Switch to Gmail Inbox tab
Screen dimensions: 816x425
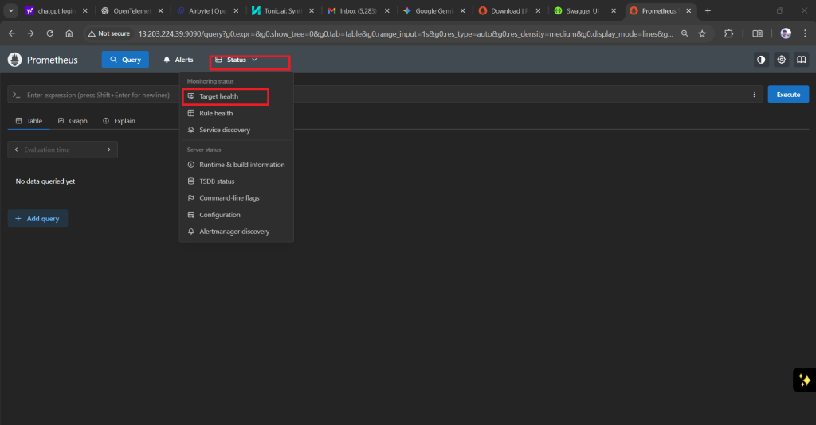[x=359, y=10]
